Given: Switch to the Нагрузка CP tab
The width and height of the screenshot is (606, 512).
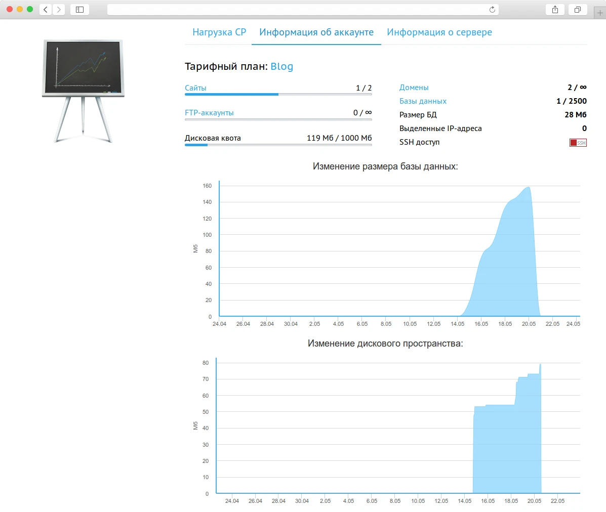Looking at the screenshot, I should (219, 32).
